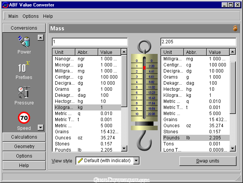Select Metric T... t row in left list

87,120
